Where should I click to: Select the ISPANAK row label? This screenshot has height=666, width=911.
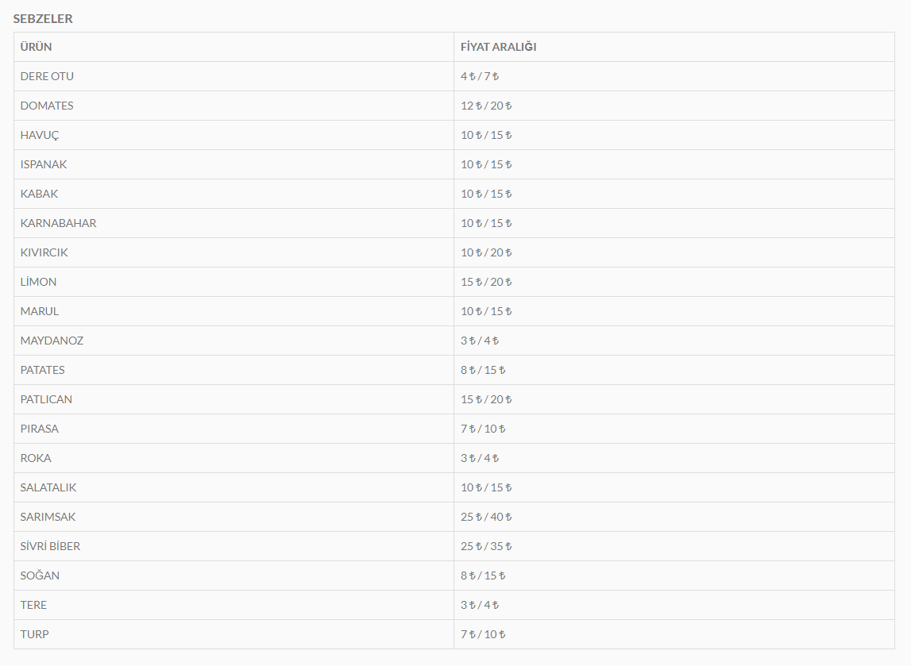[44, 164]
